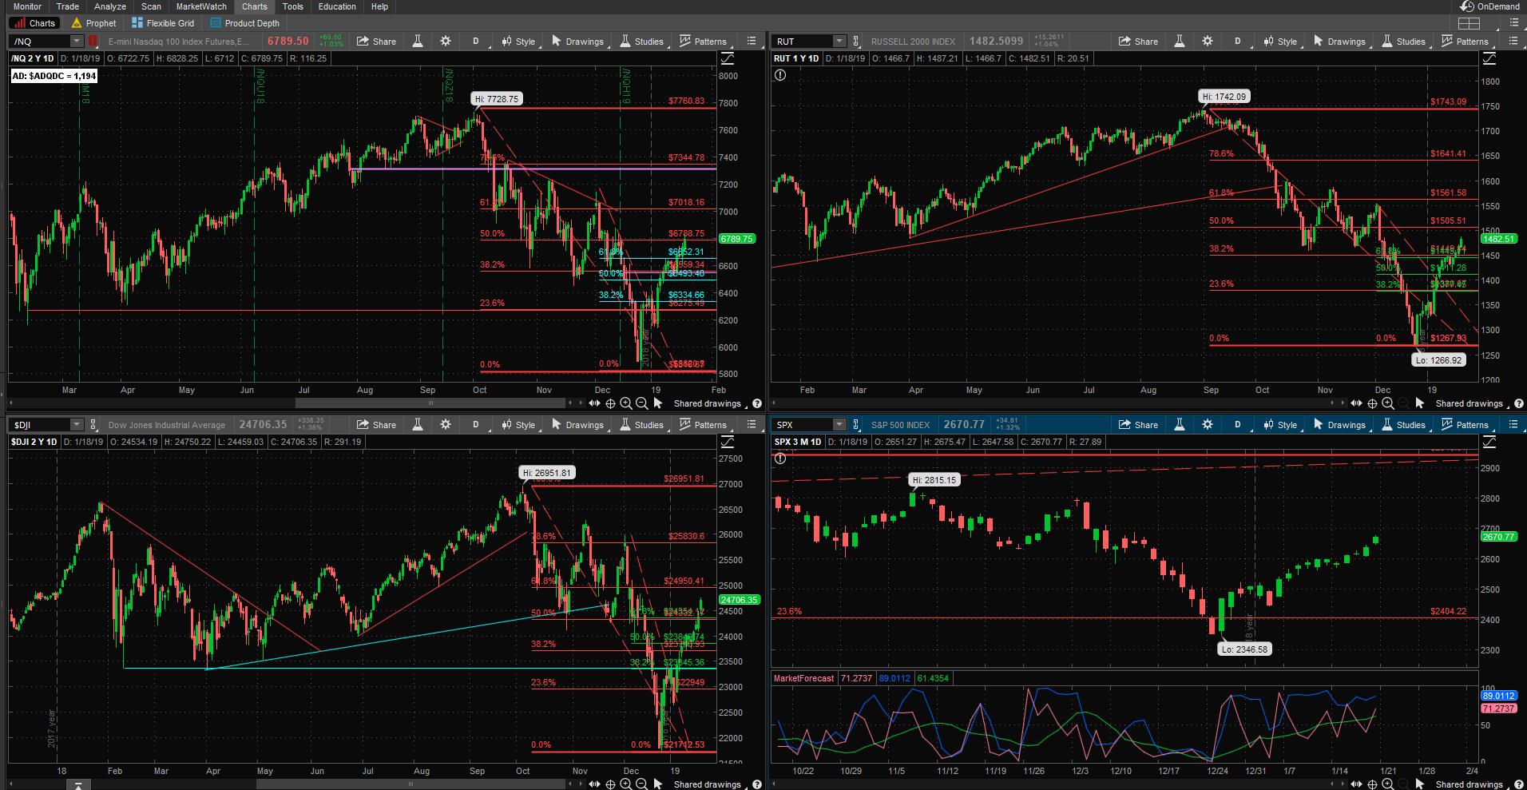Screen dimensions: 1527x790
Task: Click the /NQ price axis scale icon
Action: pos(727,58)
